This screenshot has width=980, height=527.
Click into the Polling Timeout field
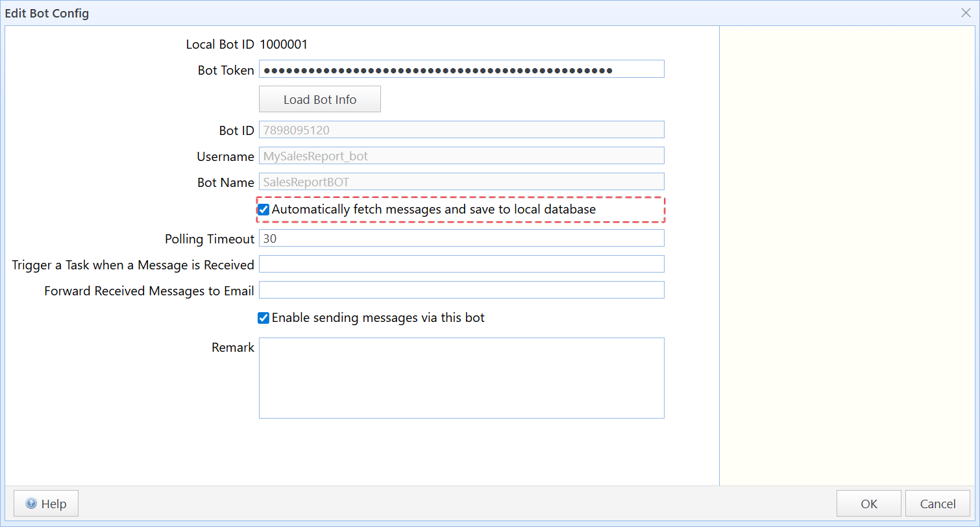(x=461, y=238)
